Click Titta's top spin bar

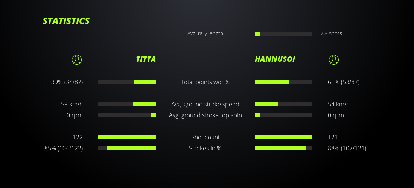pyautogui.click(x=127, y=115)
